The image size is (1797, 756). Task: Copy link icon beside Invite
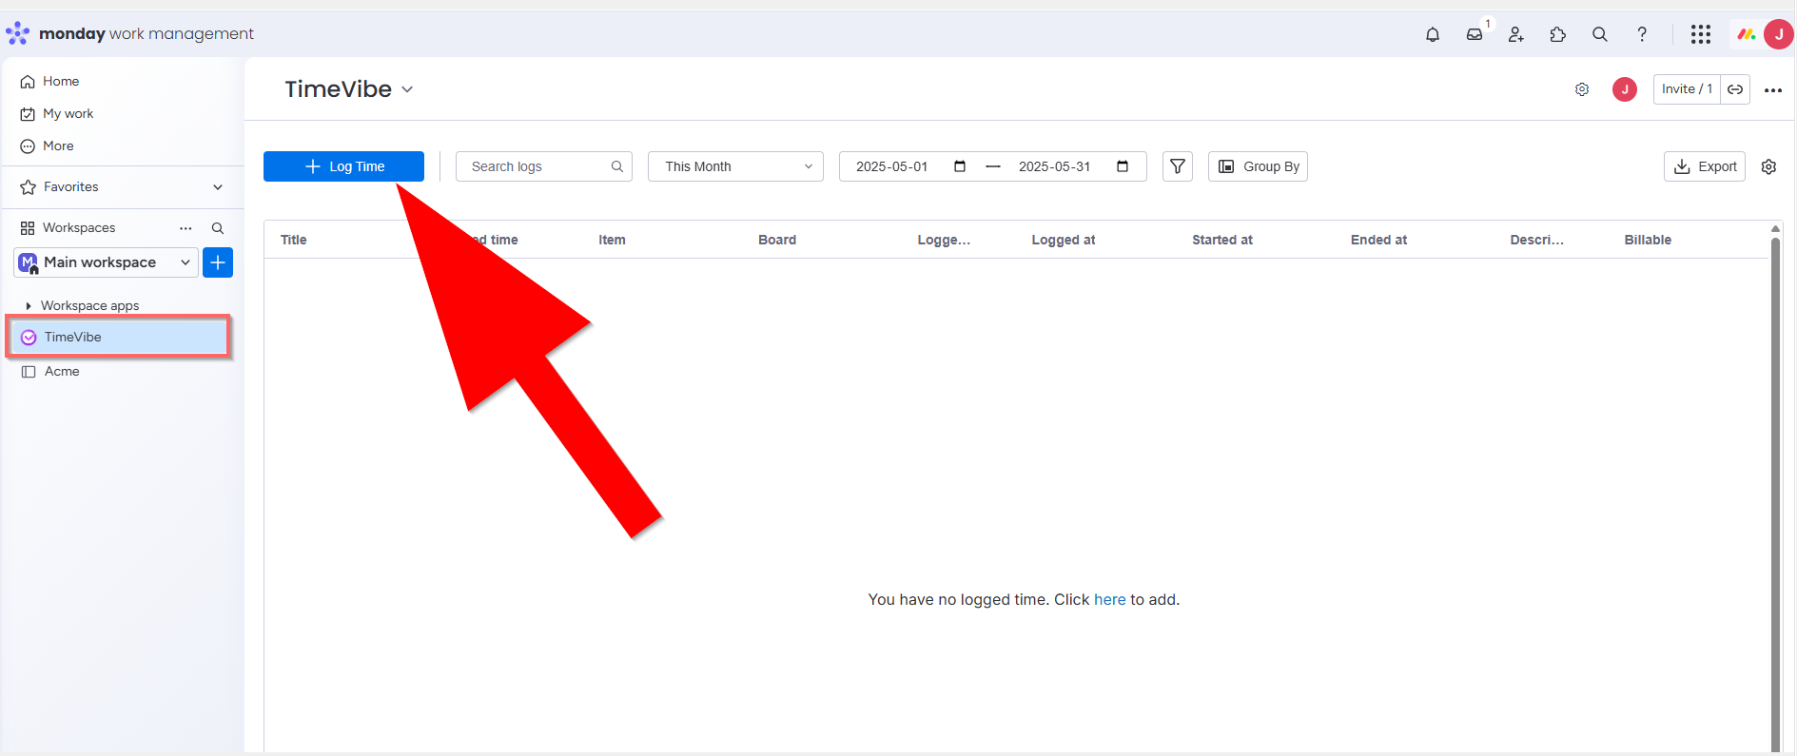click(1735, 89)
